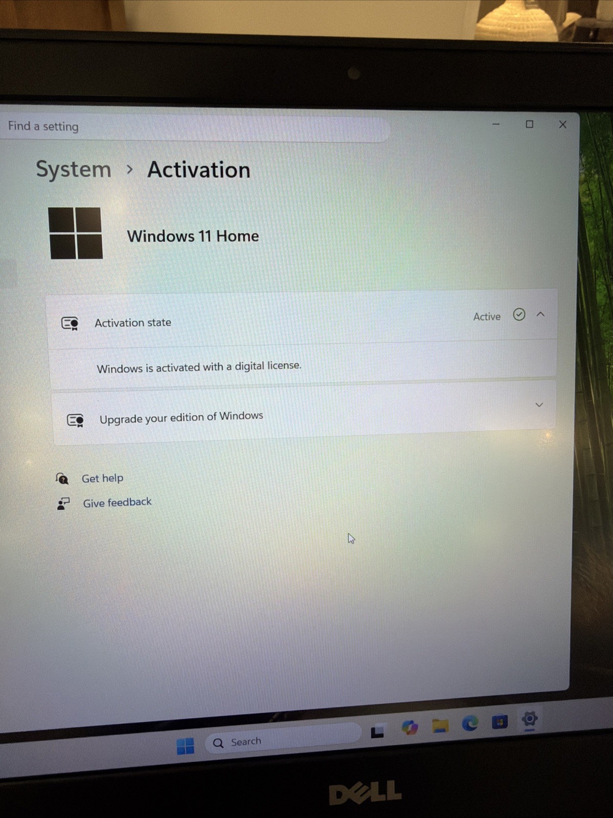Expand Upgrade your edition of Windows
Viewport: 613px width, 818px height.
(539, 405)
